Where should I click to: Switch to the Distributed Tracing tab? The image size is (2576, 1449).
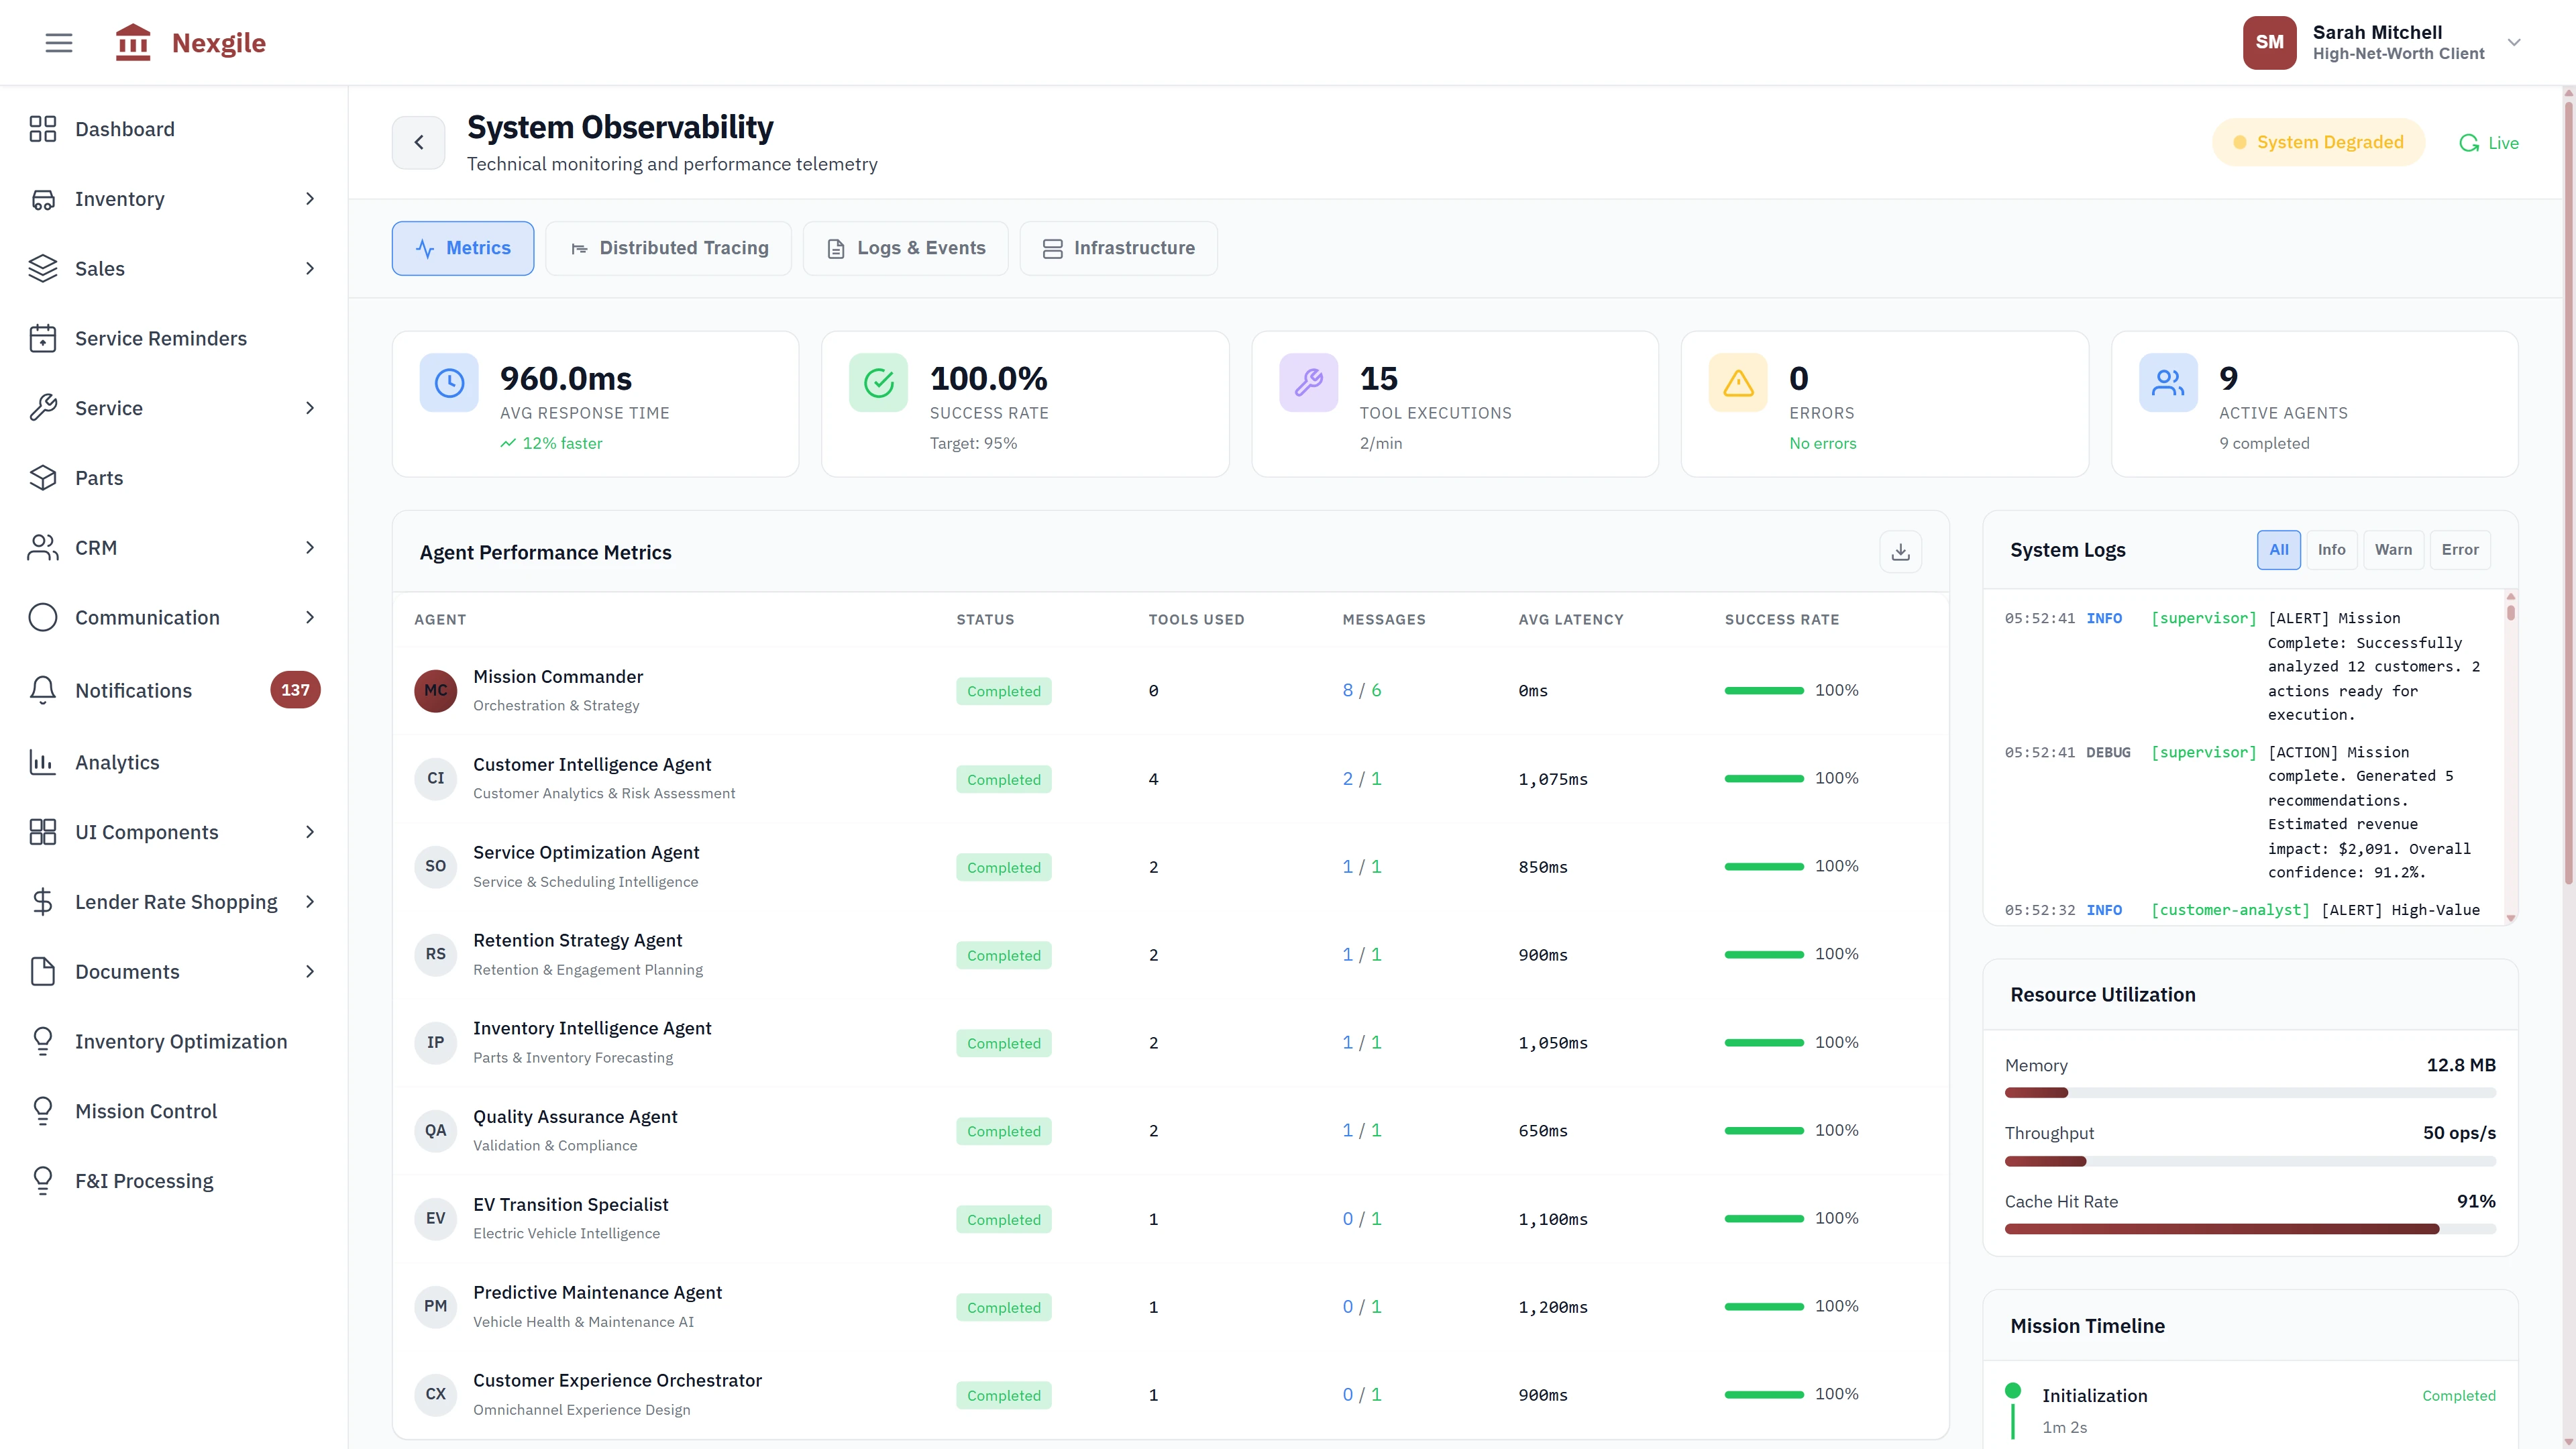tap(668, 248)
